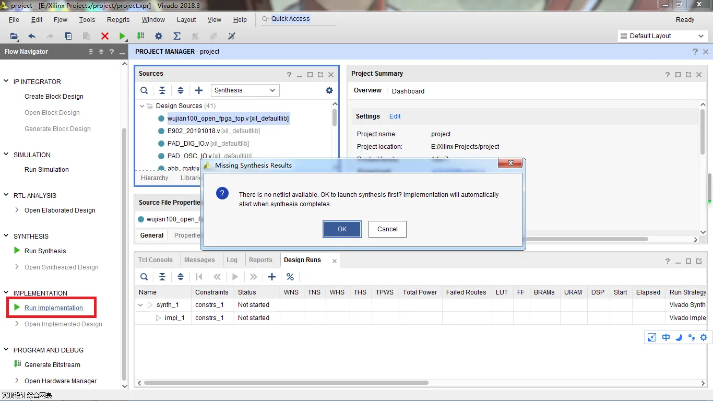This screenshot has height=401, width=713.
Task: Click OK in Missing Synthesis Results dialog
Action: click(x=342, y=229)
